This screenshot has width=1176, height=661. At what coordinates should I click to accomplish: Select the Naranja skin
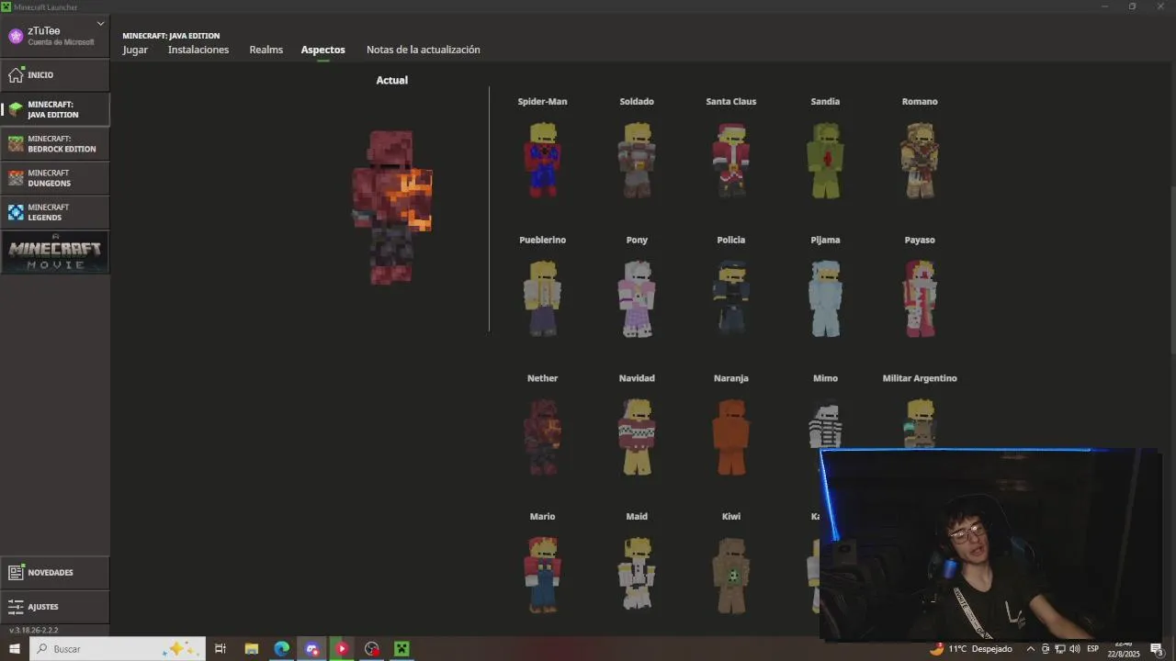tap(731, 437)
